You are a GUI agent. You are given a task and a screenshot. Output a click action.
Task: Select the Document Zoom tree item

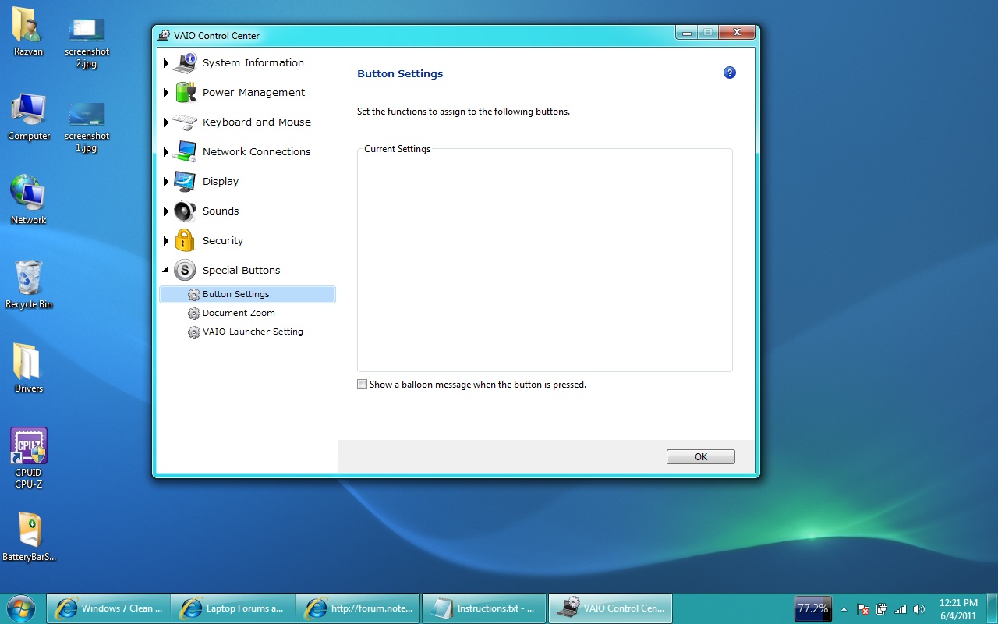[238, 313]
